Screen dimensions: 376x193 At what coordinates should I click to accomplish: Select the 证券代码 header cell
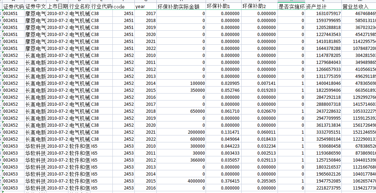(x=13, y=7)
